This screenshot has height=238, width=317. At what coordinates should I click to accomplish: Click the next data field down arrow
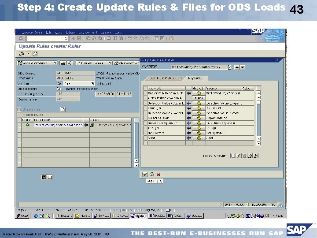pyautogui.click(x=243, y=67)
